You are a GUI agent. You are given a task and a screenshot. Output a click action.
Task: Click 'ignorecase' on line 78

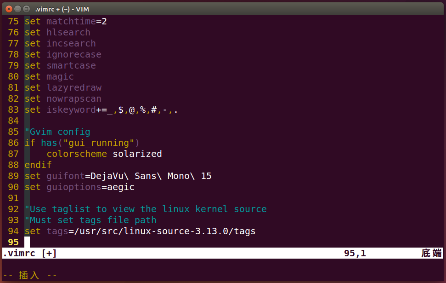pyautogui.click(x=74, y=54)
